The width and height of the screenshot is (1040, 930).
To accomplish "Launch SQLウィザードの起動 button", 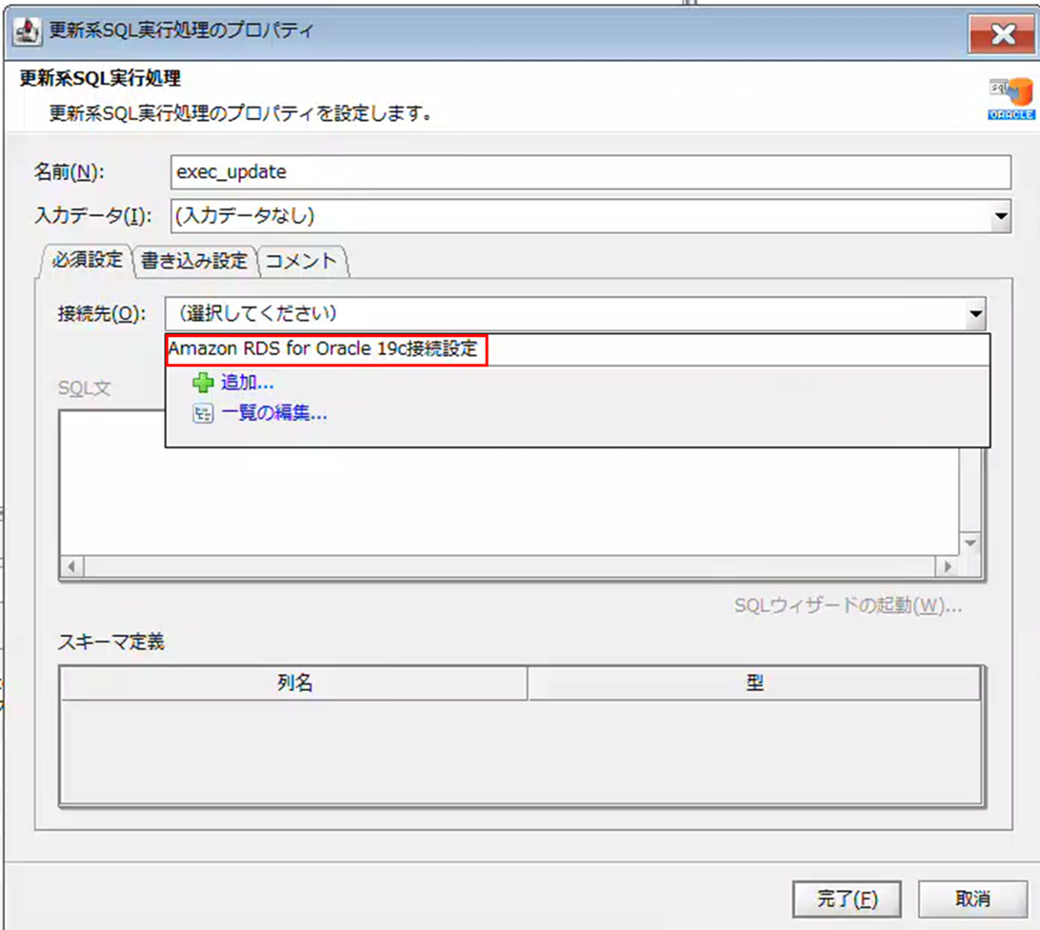I will pos(848,605).
